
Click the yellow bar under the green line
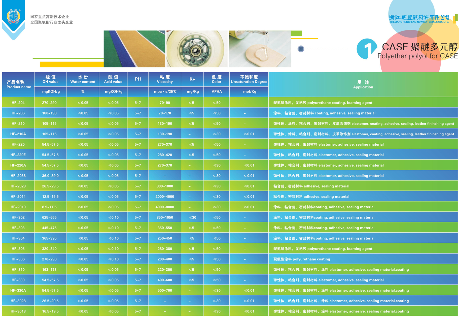coord(72,65)
